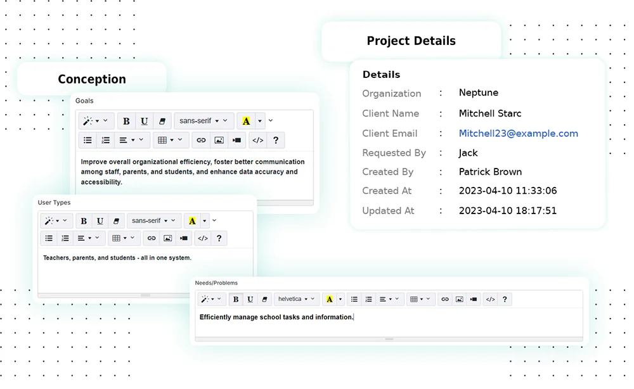Insert a link in the Goals editor
Screen dimensions: 634x389
[x=201, y=140]
